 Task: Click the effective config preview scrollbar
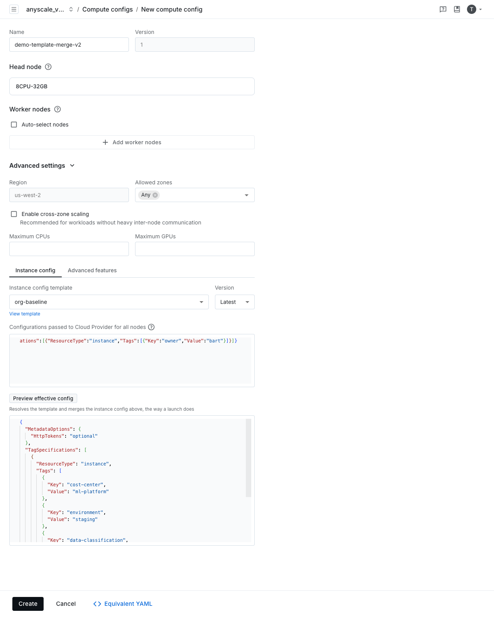[x=249, y=458]
